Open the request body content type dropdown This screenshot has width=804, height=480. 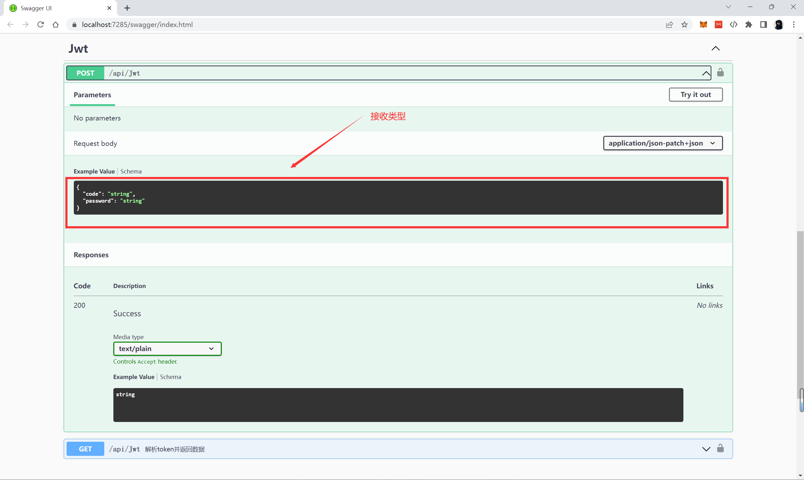point(662,143)
